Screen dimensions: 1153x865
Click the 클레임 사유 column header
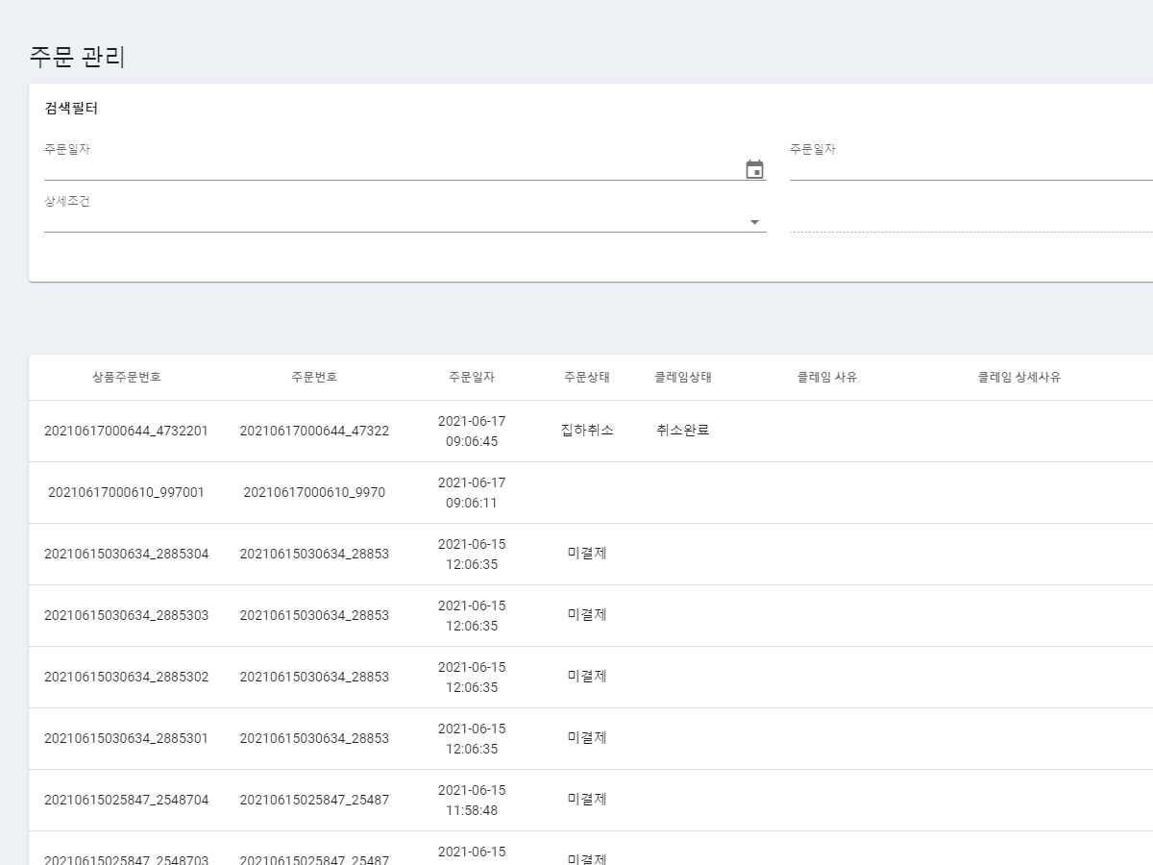point(827,378)
